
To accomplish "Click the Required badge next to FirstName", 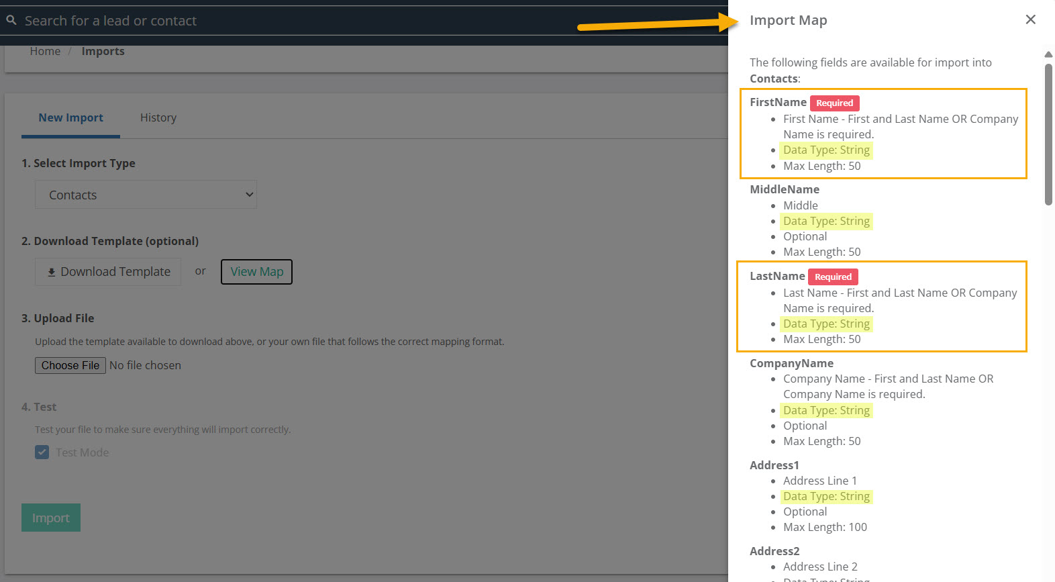I will point(834,103).
